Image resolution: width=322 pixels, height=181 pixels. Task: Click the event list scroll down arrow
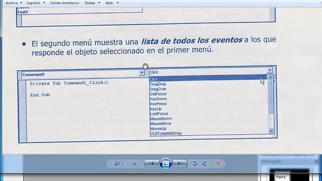(x=271, y=131)
